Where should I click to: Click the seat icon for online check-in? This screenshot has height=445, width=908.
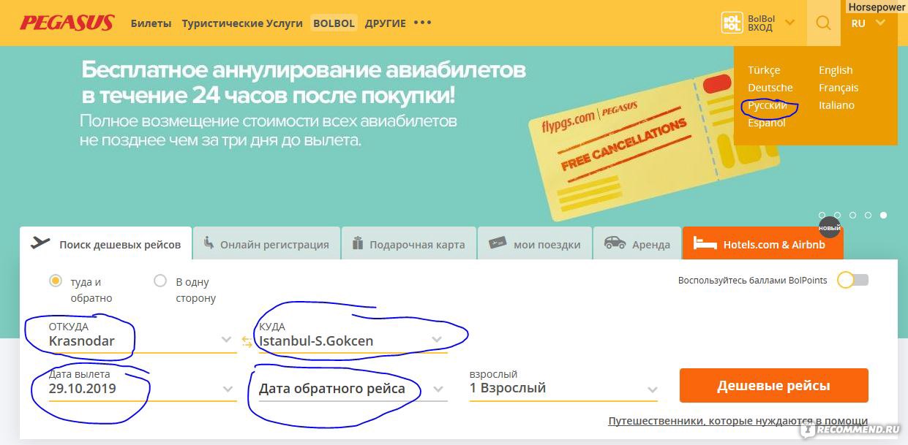pyautogui.click(x=209, y=243)
